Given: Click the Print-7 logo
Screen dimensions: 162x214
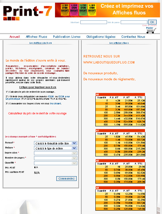Looking at the screenshot, I should (x=27, y=13).
